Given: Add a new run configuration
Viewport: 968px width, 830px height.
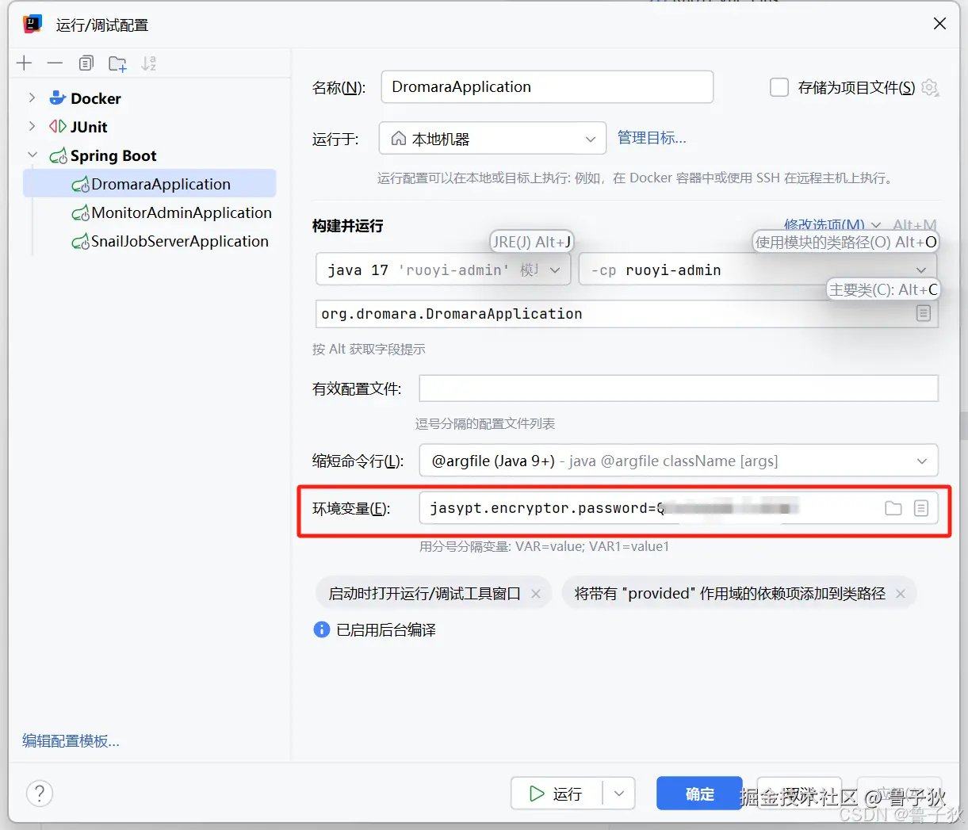Looking at the screenshot, I should coord(24,63).
